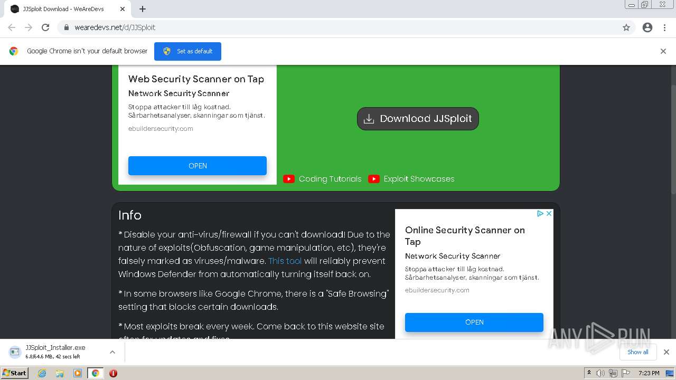Close the JJSploit Download tab
The image size is (676, 380).
(123, 9)
